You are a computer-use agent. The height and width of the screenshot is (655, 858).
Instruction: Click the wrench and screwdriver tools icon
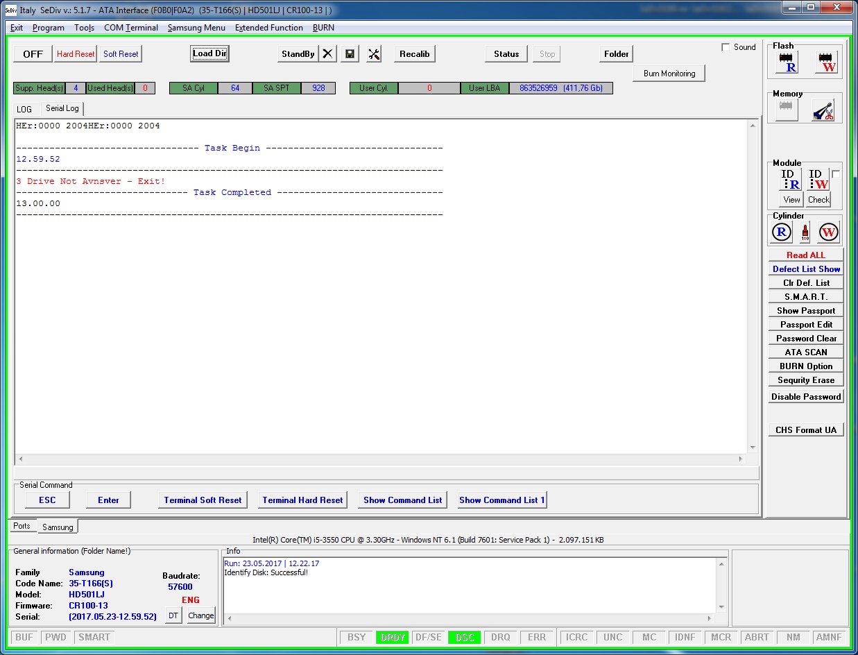point(374,54)
